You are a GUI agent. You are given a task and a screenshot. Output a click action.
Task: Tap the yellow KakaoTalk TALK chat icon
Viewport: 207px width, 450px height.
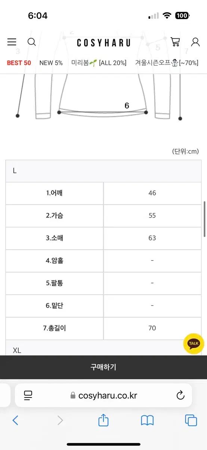pyautogui.click(x=194, y=343)
